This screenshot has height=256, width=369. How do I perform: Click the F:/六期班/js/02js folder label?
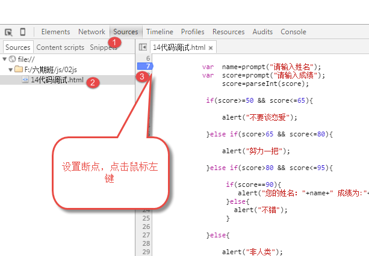tap(51, 70)
